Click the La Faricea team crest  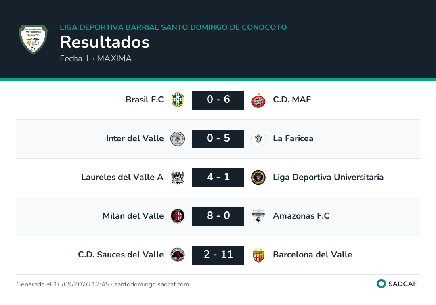pyautogui.click(x=258, y=139)
